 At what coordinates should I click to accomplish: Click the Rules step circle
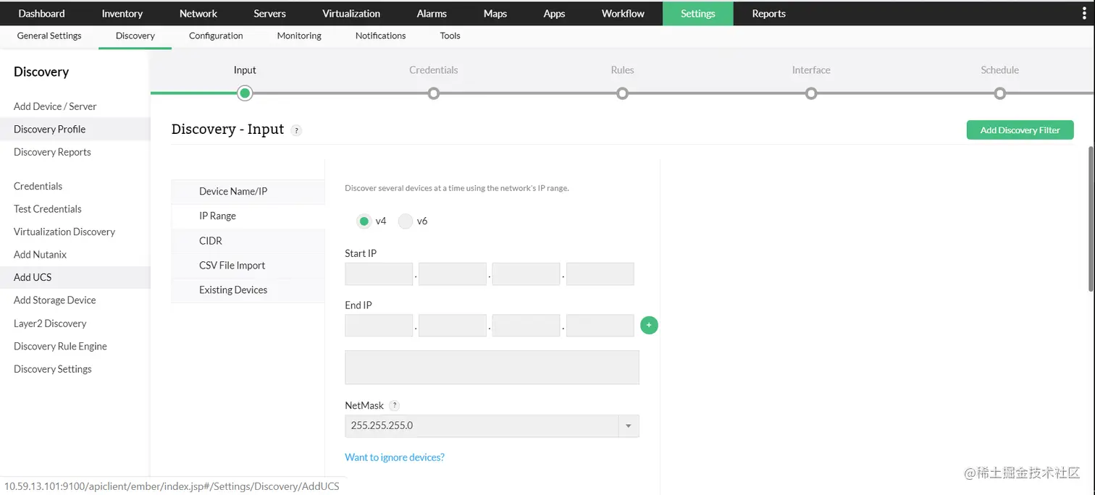622,93
